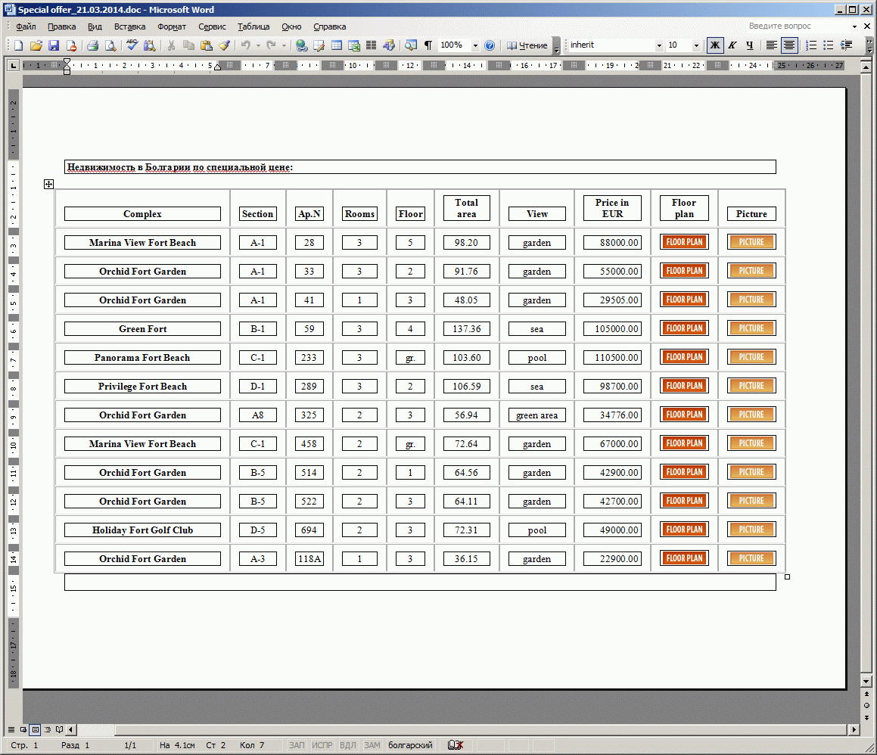877x755 pixels.
Task: Click the Чтение reading mode button
Action: 527,45
